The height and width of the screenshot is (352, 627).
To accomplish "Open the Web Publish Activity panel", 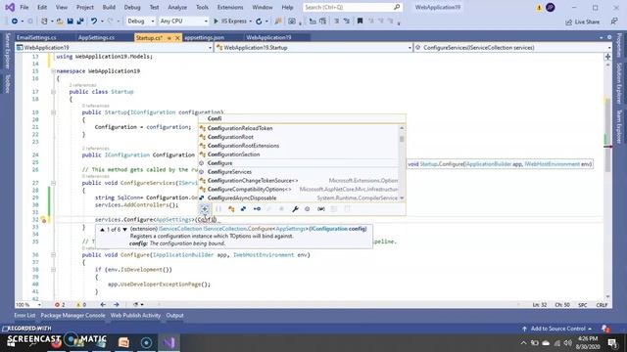I will tap(135, 315).
